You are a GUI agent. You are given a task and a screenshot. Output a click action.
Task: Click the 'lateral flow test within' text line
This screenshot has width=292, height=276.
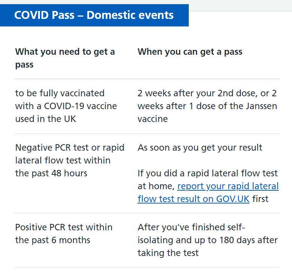pyautogui.click(x=63, y=160)
